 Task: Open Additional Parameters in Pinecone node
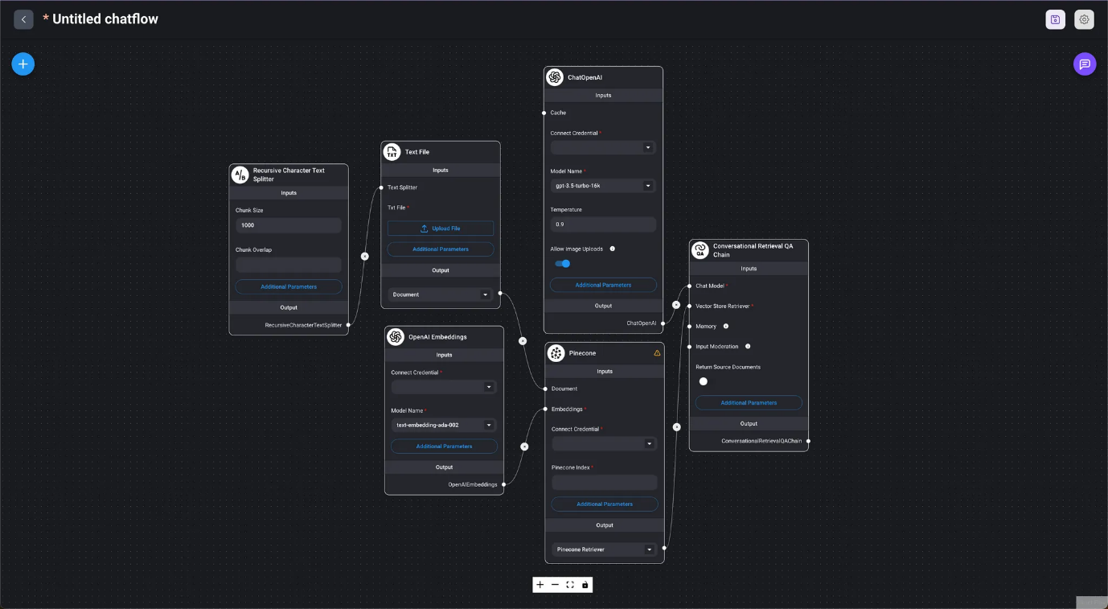[x=604, y=504]
